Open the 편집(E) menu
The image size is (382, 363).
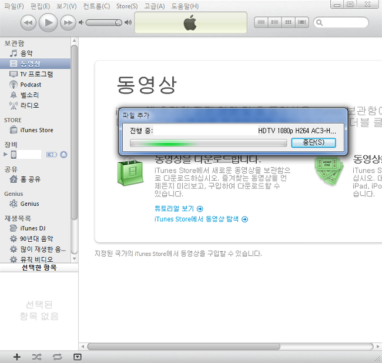(x=40, y=6)
